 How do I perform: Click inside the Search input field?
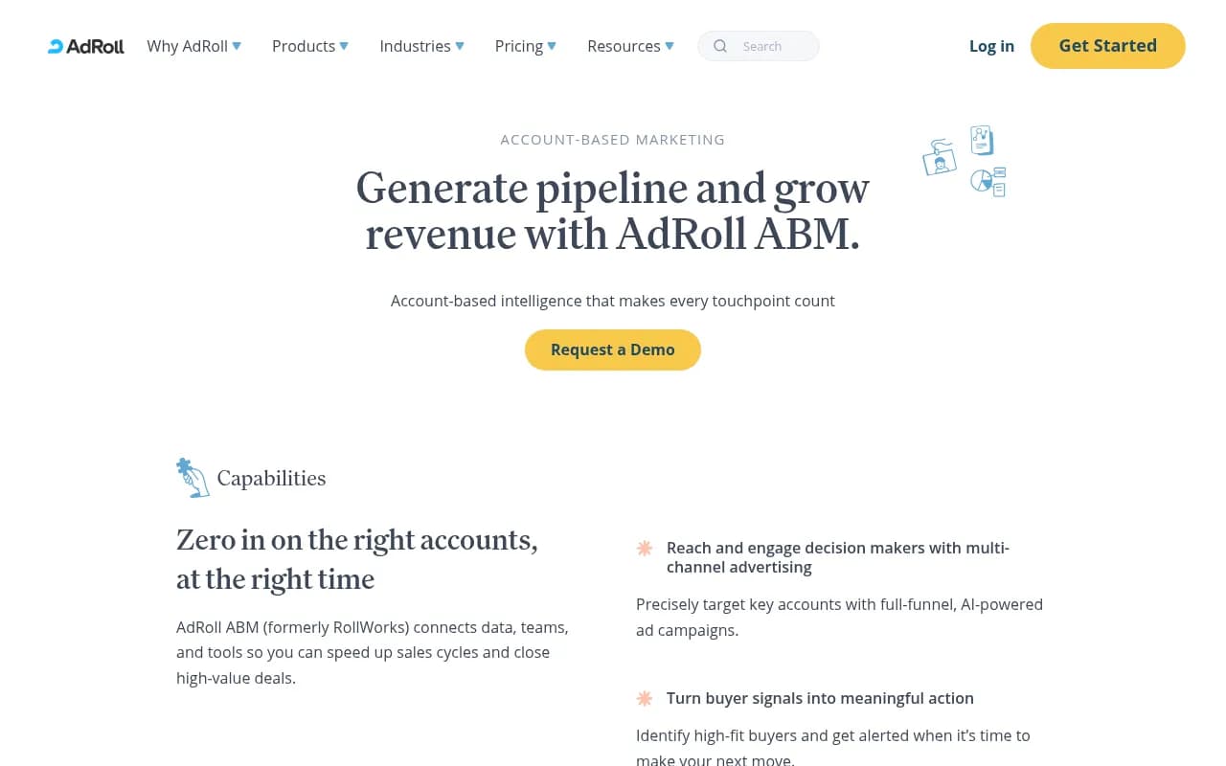pos(766,46)
